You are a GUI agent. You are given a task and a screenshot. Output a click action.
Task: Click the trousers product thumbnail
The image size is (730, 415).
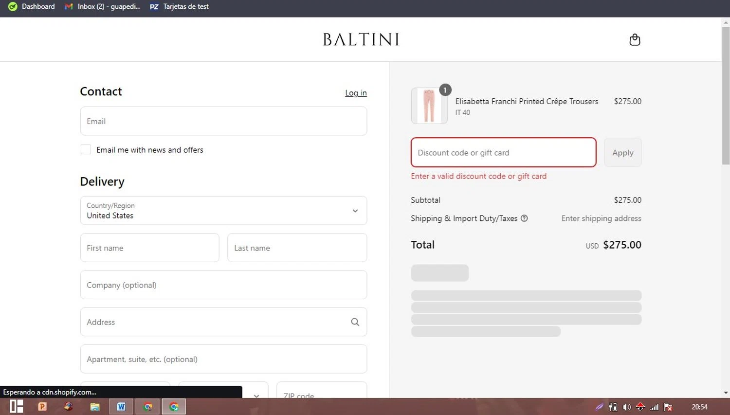[x=429, y=106]
